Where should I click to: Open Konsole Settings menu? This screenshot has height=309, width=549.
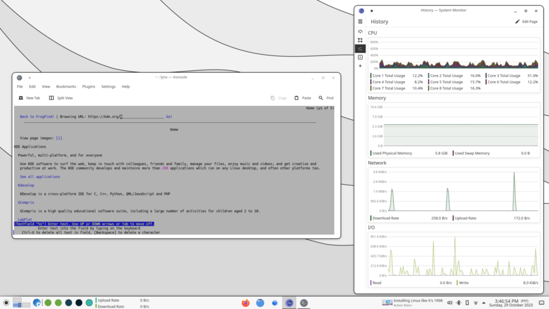(108, 86)
